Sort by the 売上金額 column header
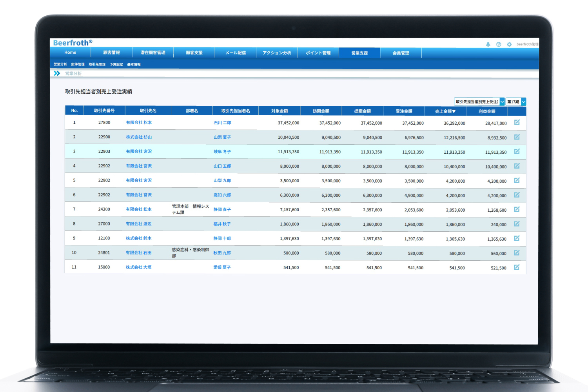This screenshot has width=588, height=392. (445, 111)
